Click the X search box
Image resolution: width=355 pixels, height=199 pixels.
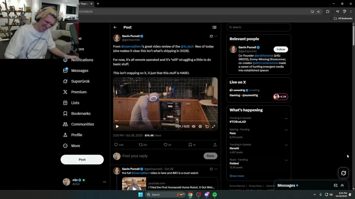(259, 27)
